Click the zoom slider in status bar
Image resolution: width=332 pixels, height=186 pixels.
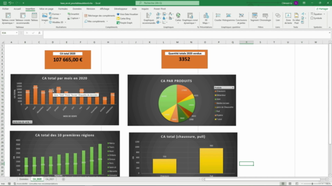(x=312, y=184)
